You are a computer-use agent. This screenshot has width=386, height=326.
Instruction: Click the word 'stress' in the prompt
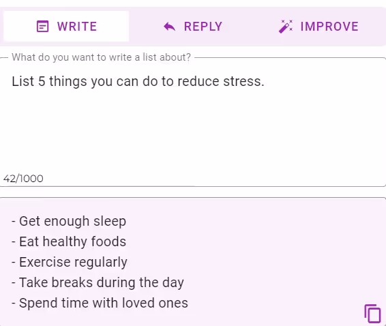tap(243, 81)
